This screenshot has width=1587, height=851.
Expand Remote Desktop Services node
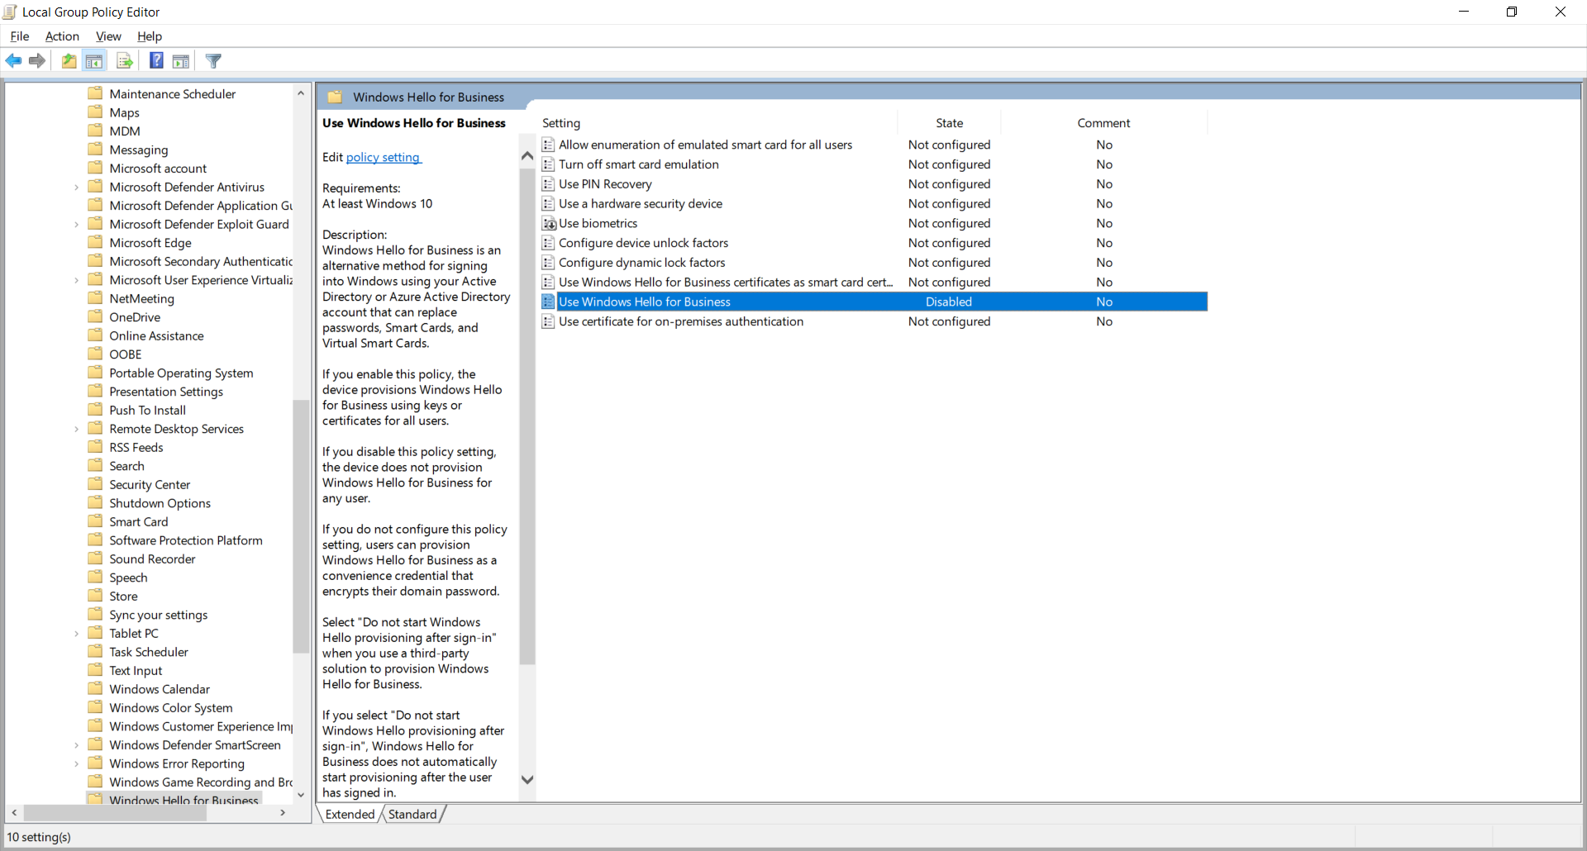pyautogui.click(x=77, y=429)
